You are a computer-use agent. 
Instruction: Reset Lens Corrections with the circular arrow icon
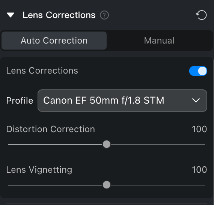201,15
